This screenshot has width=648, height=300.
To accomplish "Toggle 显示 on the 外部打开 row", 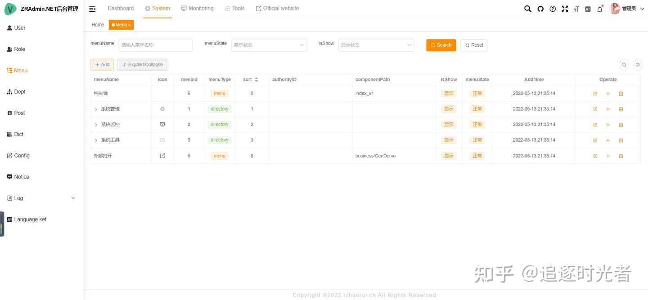I will pyautogui.click(x=449, y=156).
